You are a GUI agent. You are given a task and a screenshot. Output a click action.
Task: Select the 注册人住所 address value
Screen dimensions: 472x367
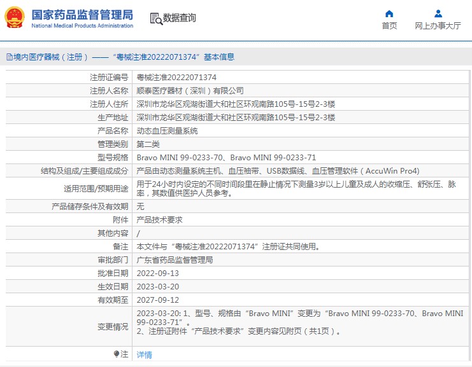pyautogui.click(x=236, y=104)
